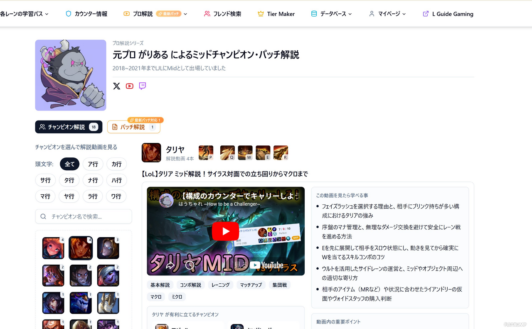The image size is (532, 329).
Task: Expand the 各レーンの学習パス dropdown
Action: (24, 14)
